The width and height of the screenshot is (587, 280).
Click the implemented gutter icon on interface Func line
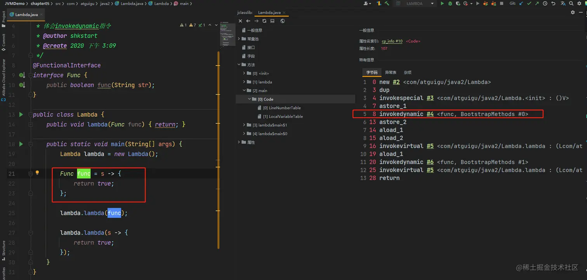tap(22, 75)
